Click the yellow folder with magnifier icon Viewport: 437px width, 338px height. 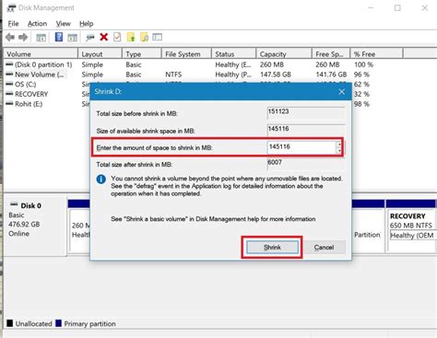click(x=144, y=37)
